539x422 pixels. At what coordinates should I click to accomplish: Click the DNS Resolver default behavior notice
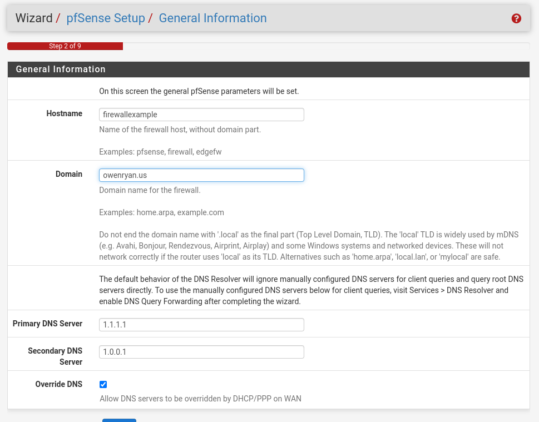(311, 290)
